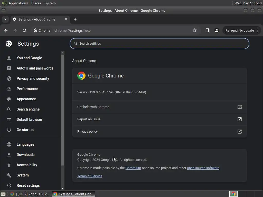The height and width of the screenshot is (197, 263).
Task: Focus the Search settings field
Action: point(159,44)
